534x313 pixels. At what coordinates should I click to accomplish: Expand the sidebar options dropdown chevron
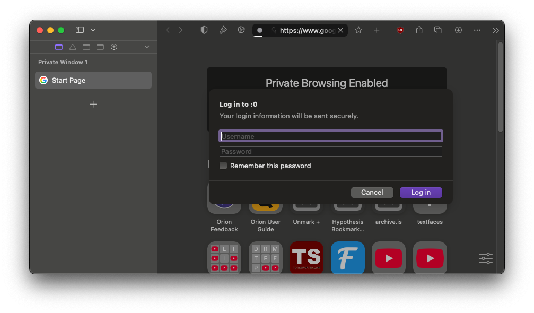(93, 30)
